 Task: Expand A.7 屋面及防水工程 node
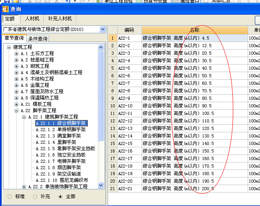(16, 92)
